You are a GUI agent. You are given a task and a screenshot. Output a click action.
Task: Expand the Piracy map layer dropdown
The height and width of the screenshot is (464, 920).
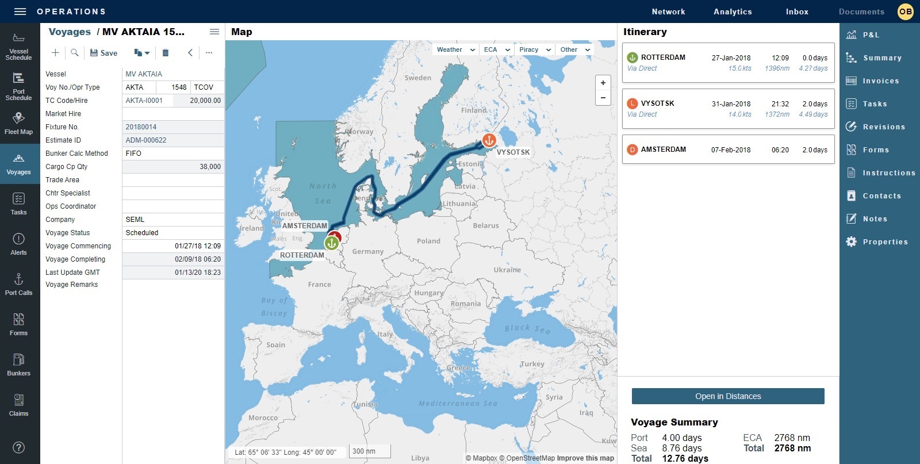click(535, 50)
